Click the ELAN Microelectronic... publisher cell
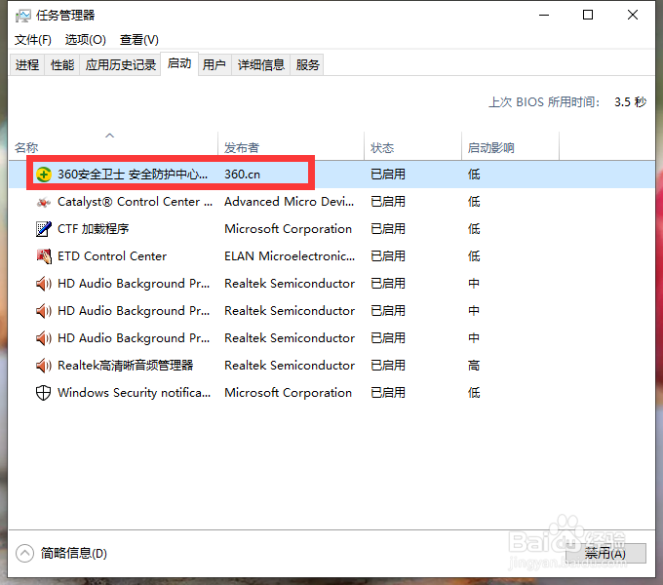The width and height of the screenshot is (663, 585). 290,256
